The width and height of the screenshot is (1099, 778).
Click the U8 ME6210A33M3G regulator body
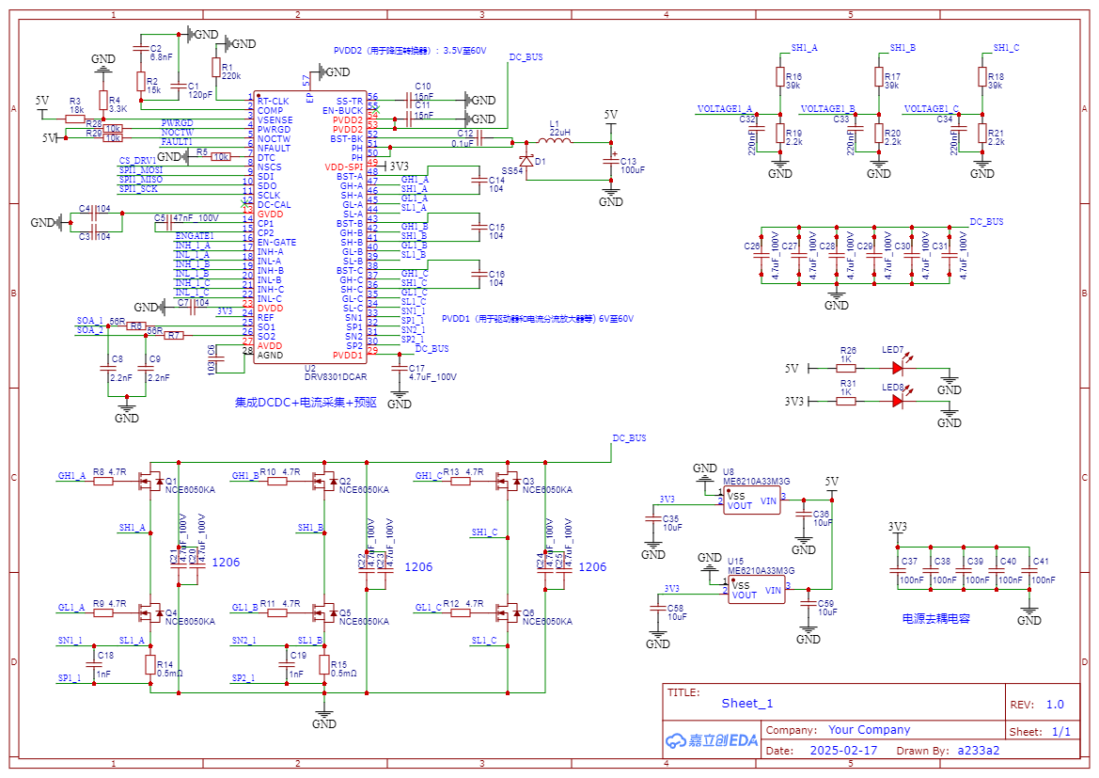click(x=752, y=501)
